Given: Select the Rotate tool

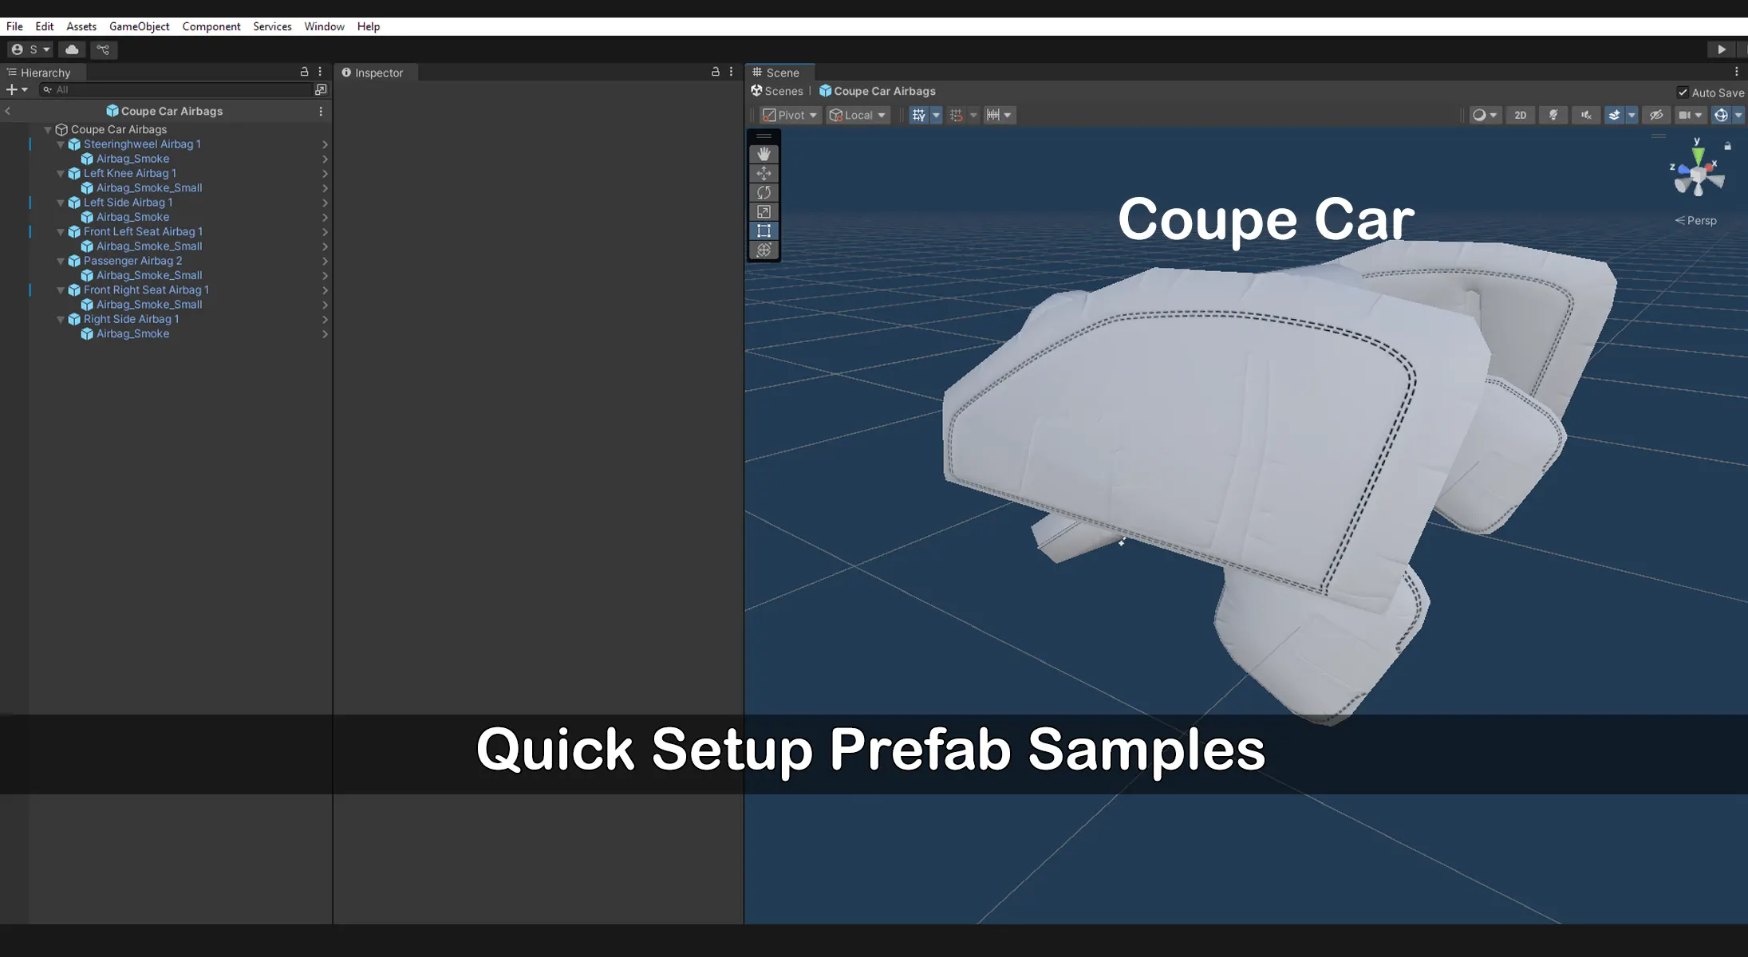Looking at the screenshot, I should coord(764,192).
